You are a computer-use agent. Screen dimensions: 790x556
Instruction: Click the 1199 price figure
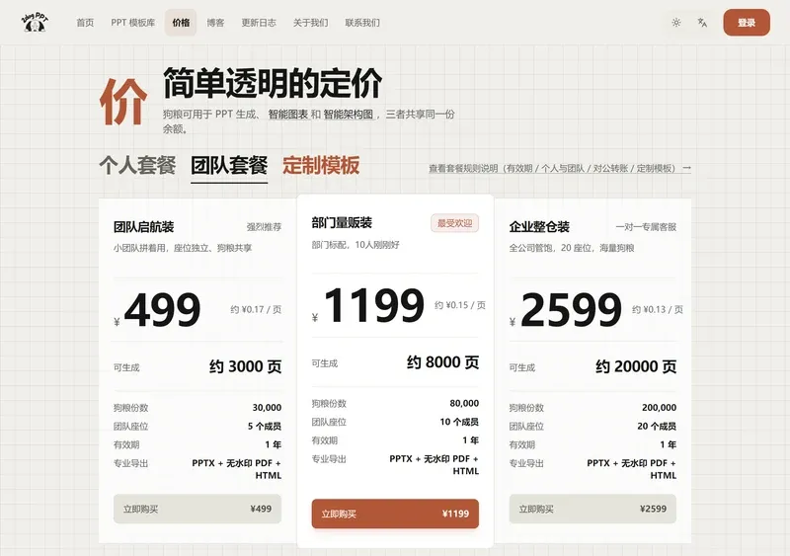click(374, 305)
